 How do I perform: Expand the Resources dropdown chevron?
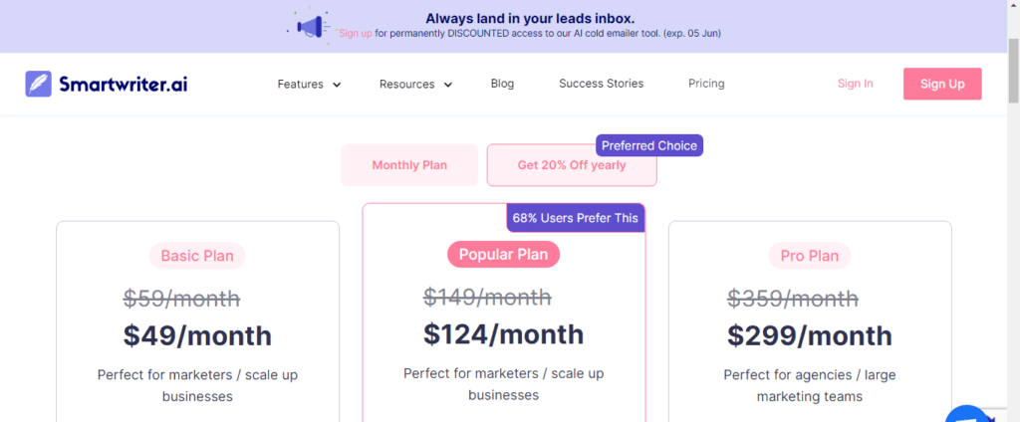[447, 85]
